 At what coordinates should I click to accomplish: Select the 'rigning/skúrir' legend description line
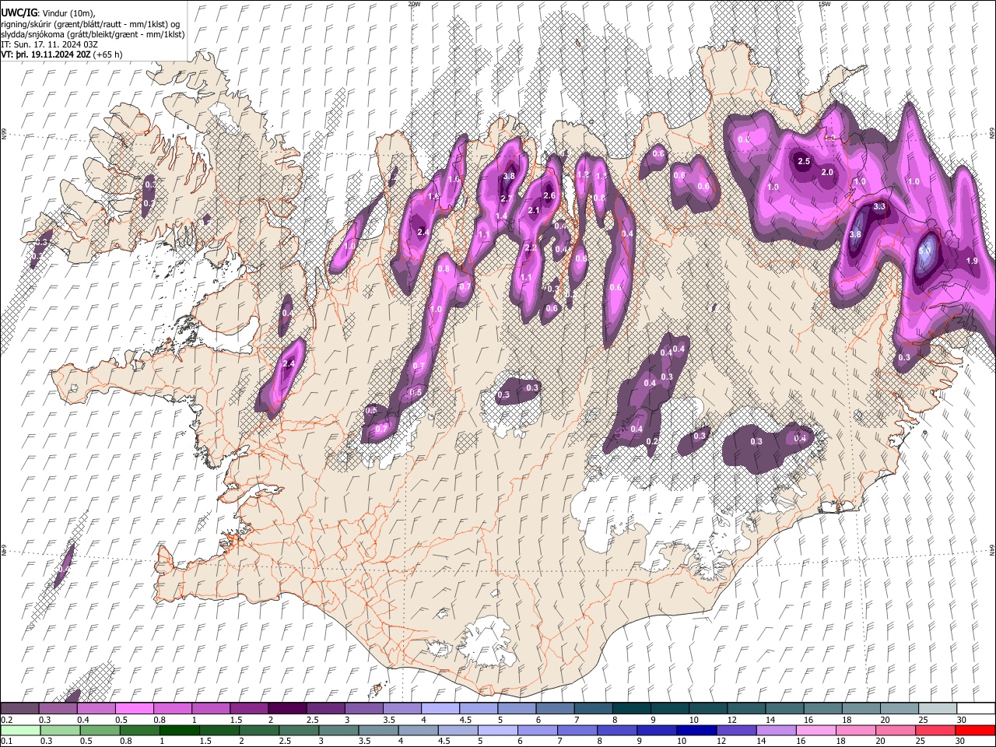click(89, 23)
